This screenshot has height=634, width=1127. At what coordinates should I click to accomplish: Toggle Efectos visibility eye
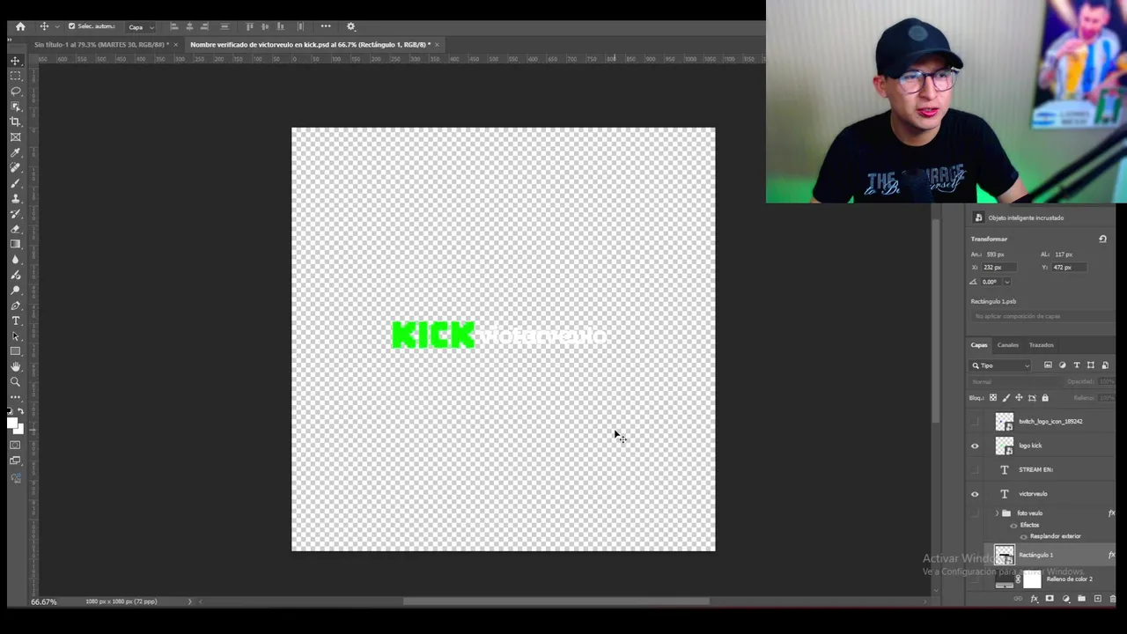pyautogui.click(x=1013, y=526)
